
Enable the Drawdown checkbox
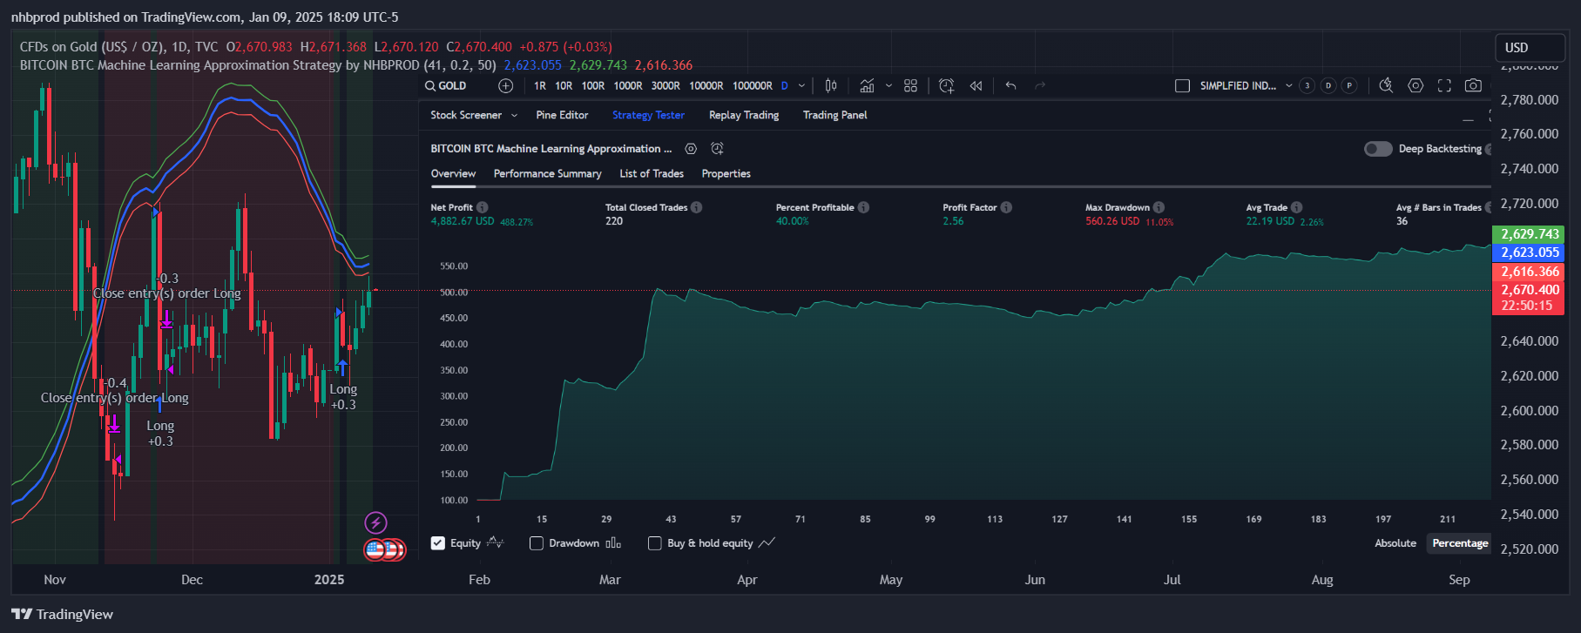click(x=537, y=543)
